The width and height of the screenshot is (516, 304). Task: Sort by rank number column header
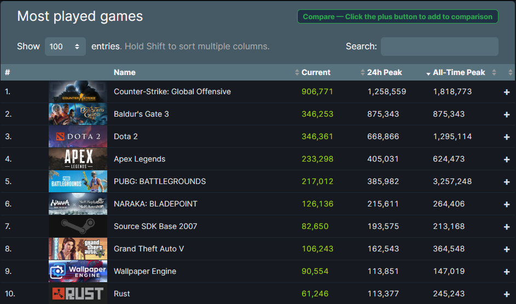[x=7, y=72]
